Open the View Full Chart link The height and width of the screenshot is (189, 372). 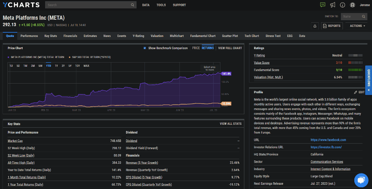230,48
